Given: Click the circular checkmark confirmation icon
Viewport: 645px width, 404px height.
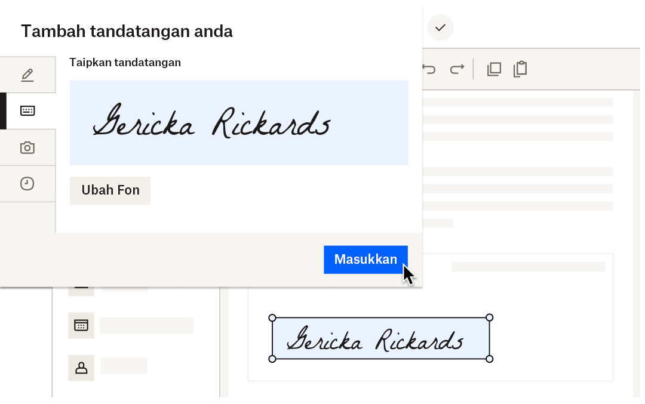Looking at the screenshot, I should point(440,27).
